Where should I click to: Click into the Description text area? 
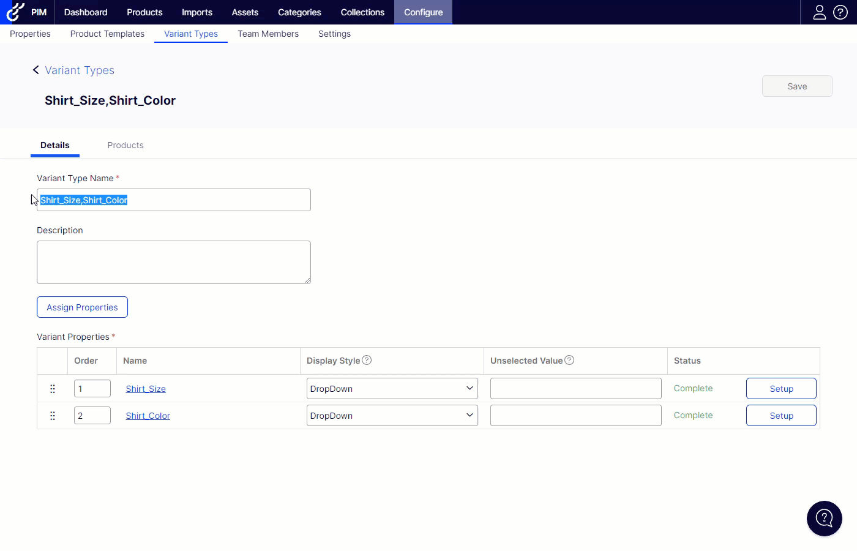click(173, 262)
